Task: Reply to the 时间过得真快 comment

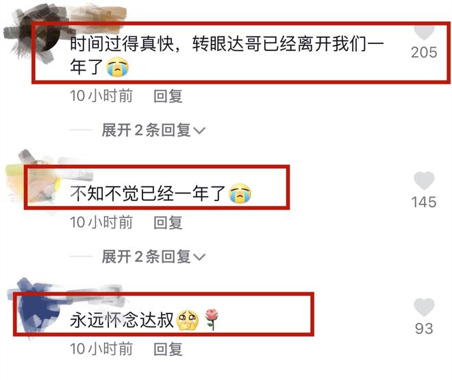Action: (168, 96)
